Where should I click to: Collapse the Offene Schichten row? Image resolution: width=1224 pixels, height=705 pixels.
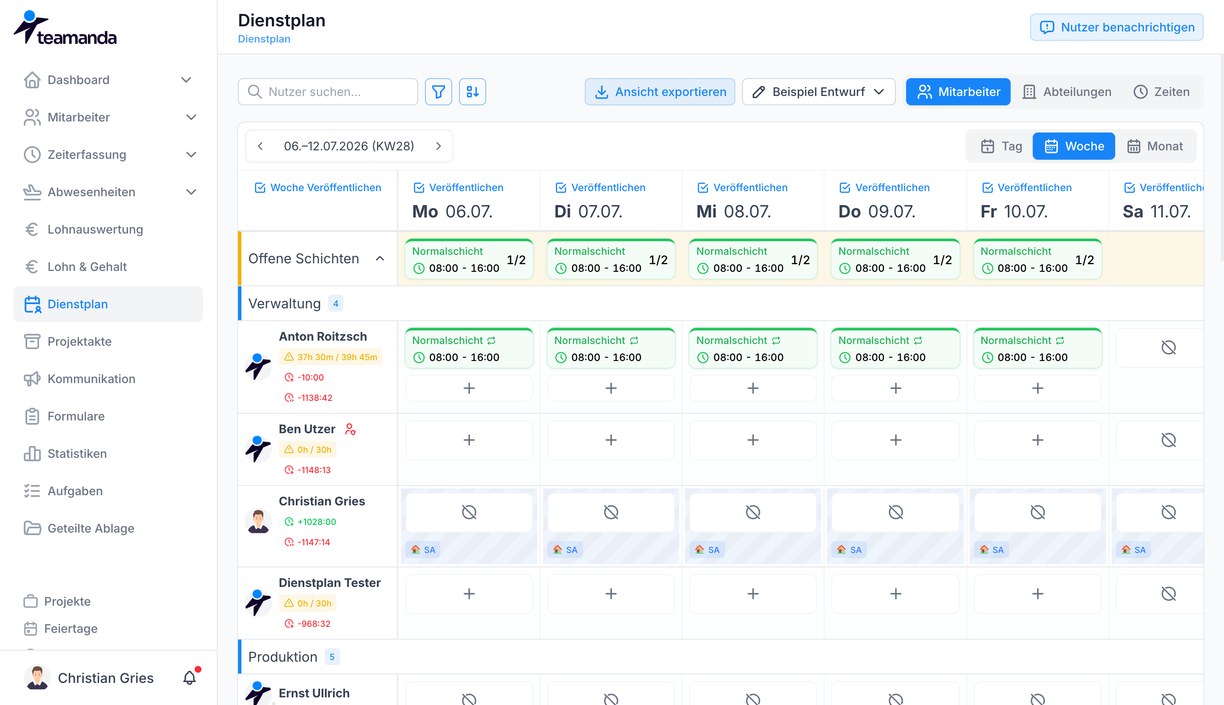pyautogui.click(x=380, y=259)
